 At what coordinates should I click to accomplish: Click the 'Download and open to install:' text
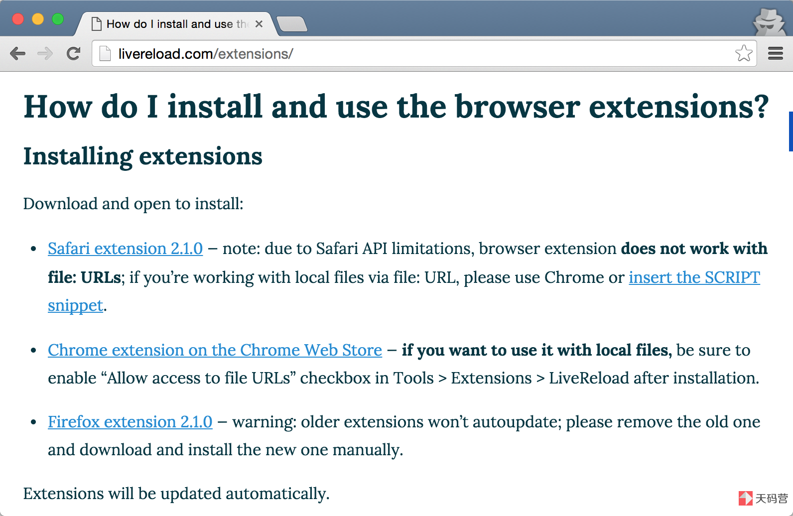(133, 204)
